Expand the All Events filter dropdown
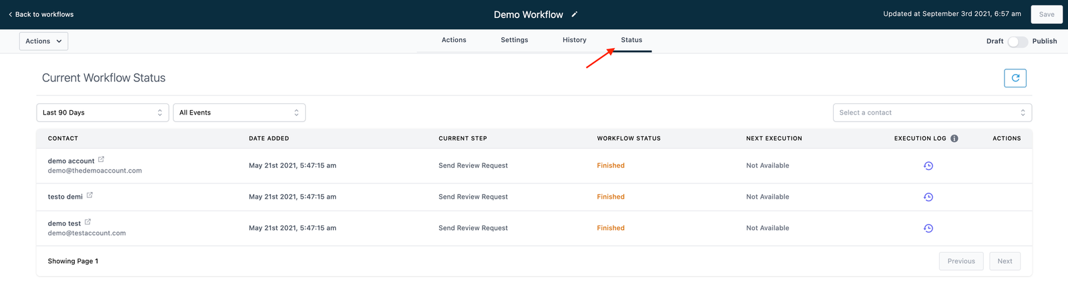 [239, 113]
